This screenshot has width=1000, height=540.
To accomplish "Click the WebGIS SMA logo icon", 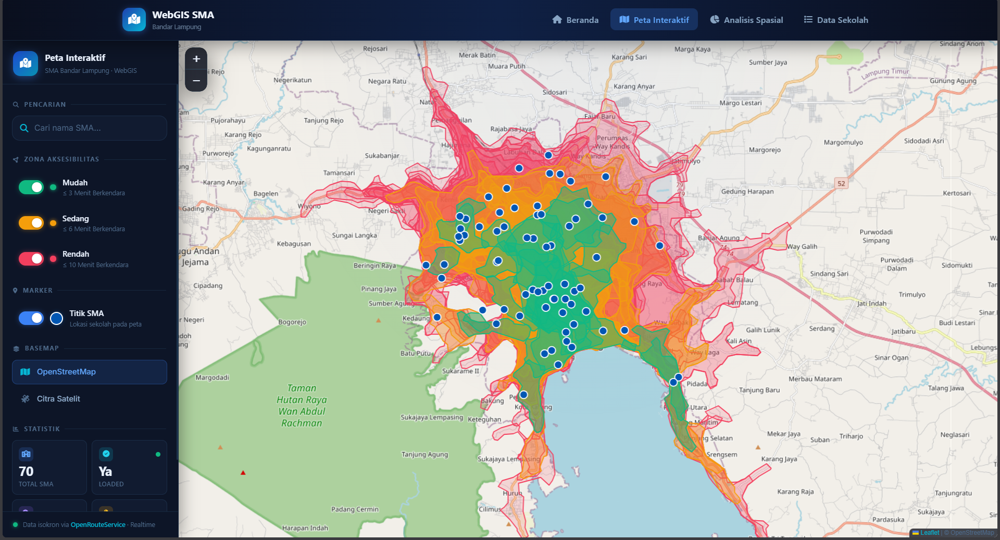I will click(x=134, y=20).
